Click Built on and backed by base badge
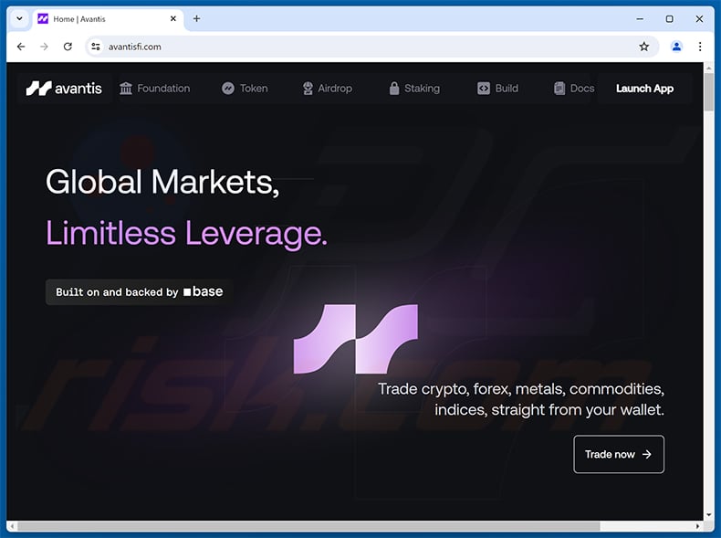The width and height of the screenshot is (721, 538). point(139,291)
